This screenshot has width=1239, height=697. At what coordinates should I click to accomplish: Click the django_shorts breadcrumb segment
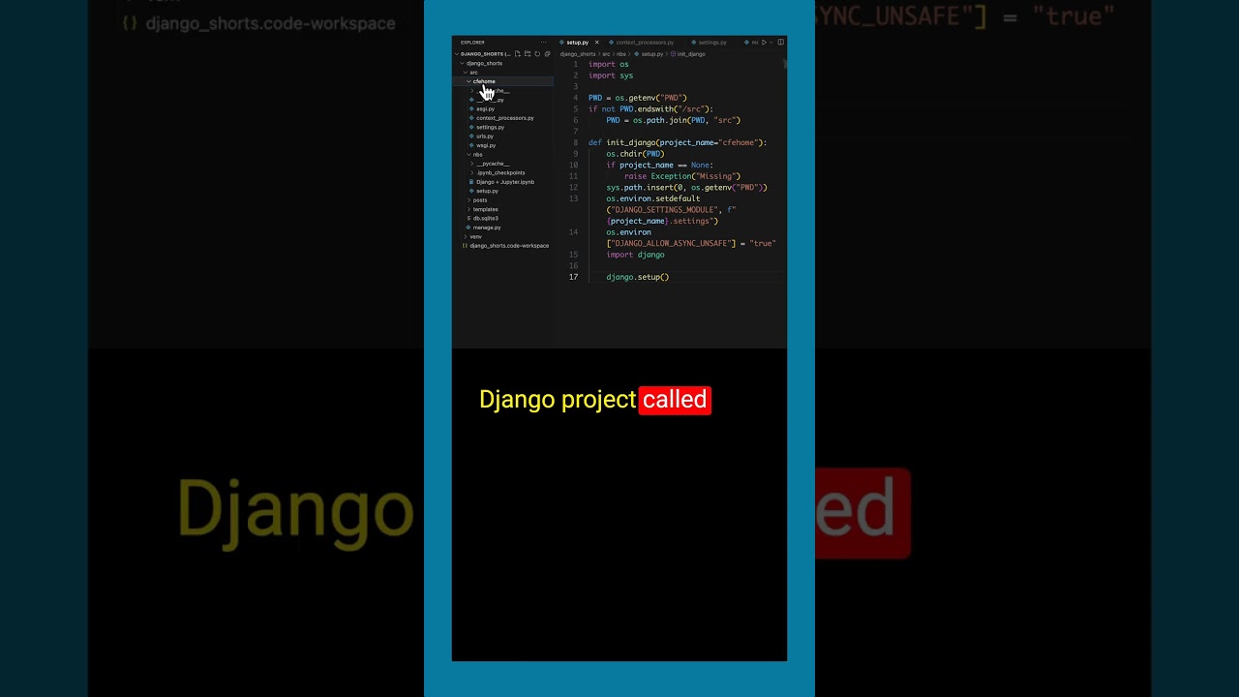578,54
